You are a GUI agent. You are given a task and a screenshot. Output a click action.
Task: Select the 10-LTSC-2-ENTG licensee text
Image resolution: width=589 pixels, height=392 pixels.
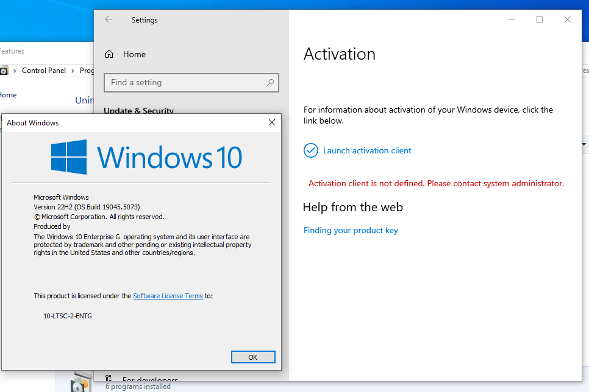[68, 316]
